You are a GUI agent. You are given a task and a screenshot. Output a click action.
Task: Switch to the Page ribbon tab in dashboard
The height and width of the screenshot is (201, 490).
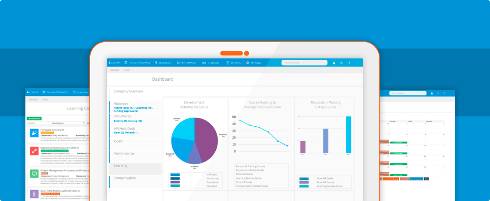click(x=127, y=70)
